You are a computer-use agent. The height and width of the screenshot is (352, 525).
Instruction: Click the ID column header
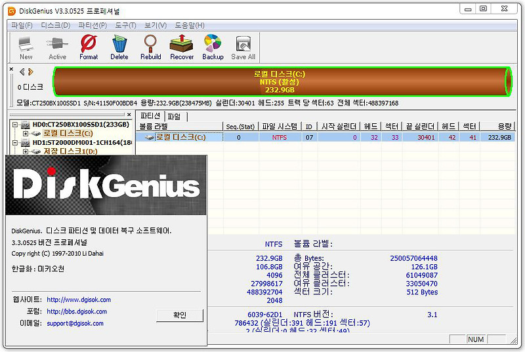(309, 127)
